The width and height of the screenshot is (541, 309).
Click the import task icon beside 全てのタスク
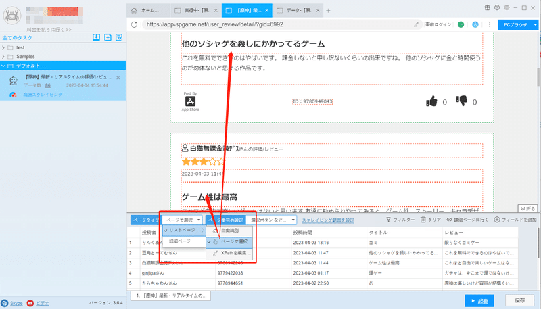[x=96, y=37]
